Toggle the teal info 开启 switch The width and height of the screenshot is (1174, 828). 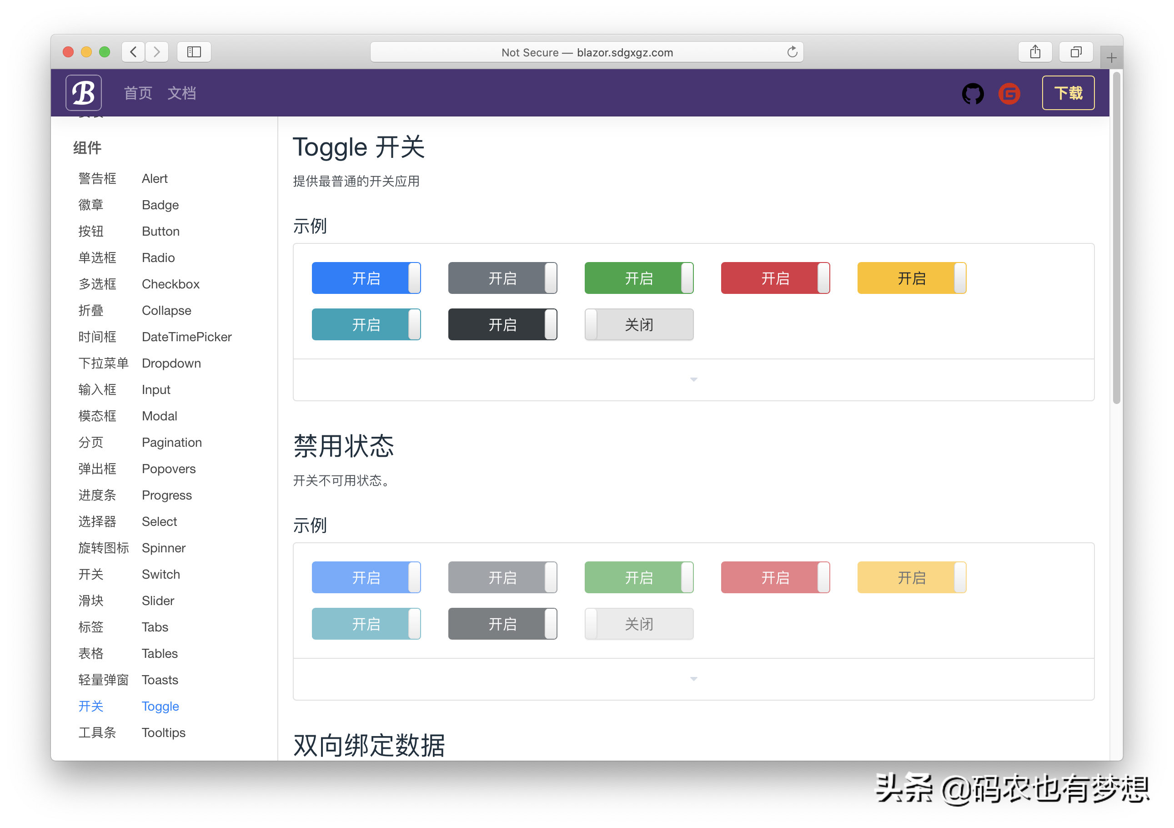coord(366,324)
